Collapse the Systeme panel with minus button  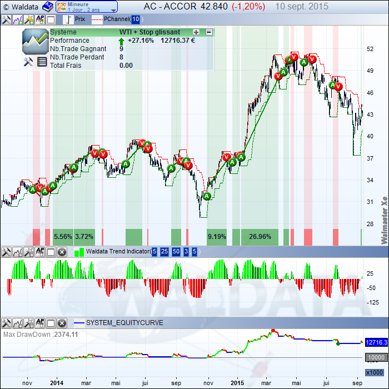pos(209,32)
